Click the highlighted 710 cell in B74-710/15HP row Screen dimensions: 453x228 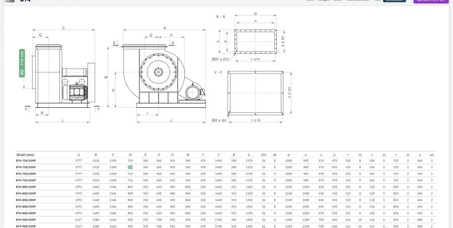click(130, 167)
